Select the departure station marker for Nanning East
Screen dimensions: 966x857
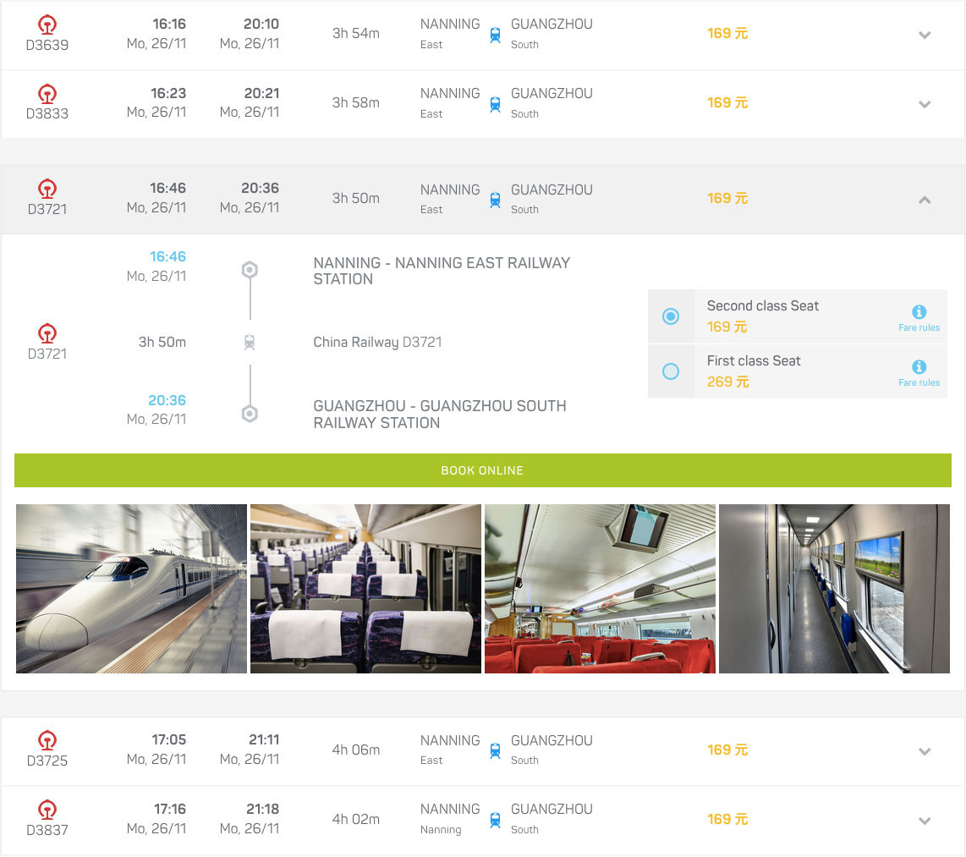[x=250, y=269]
